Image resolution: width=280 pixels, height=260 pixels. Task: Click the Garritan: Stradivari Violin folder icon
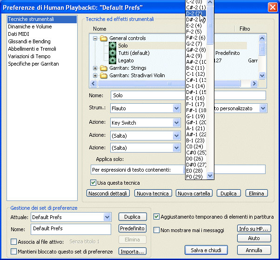pos(103,76)
